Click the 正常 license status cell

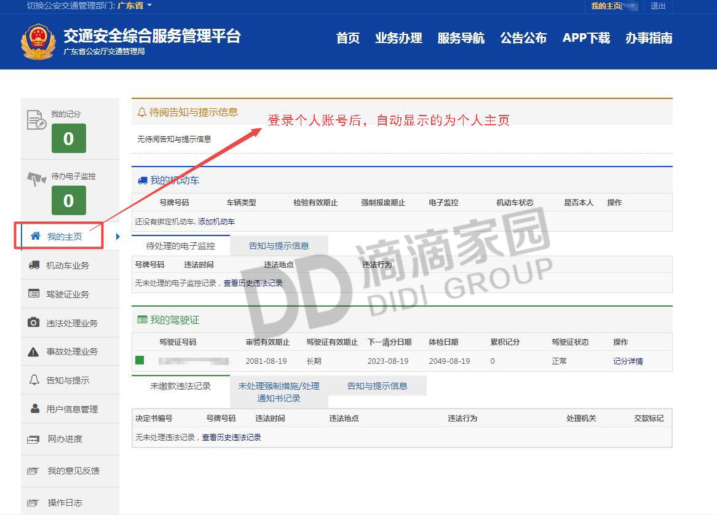(x=559, y=361)
